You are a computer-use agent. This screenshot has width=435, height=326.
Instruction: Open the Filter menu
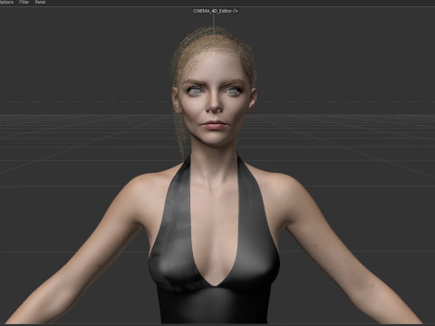24,2
